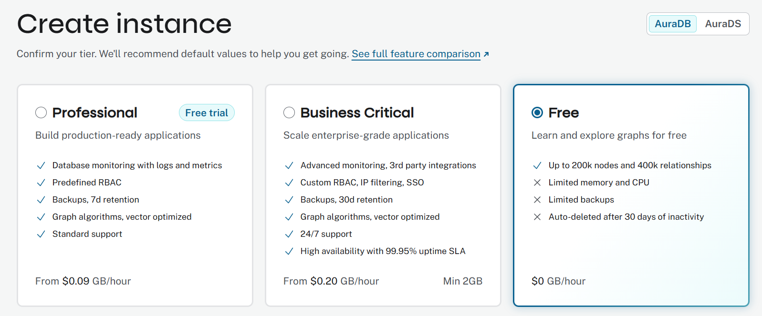Click checkmark beside Backups, 30d retention

pyautogui.click(x=289, y=200)
